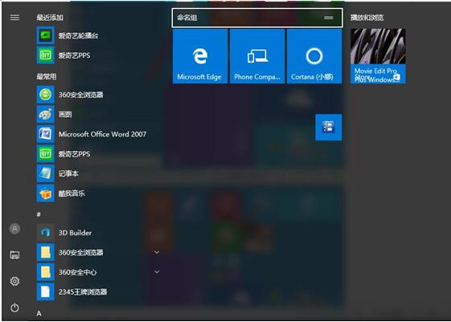
Task: Jump via the # letter header
Action: pos(39,214)
